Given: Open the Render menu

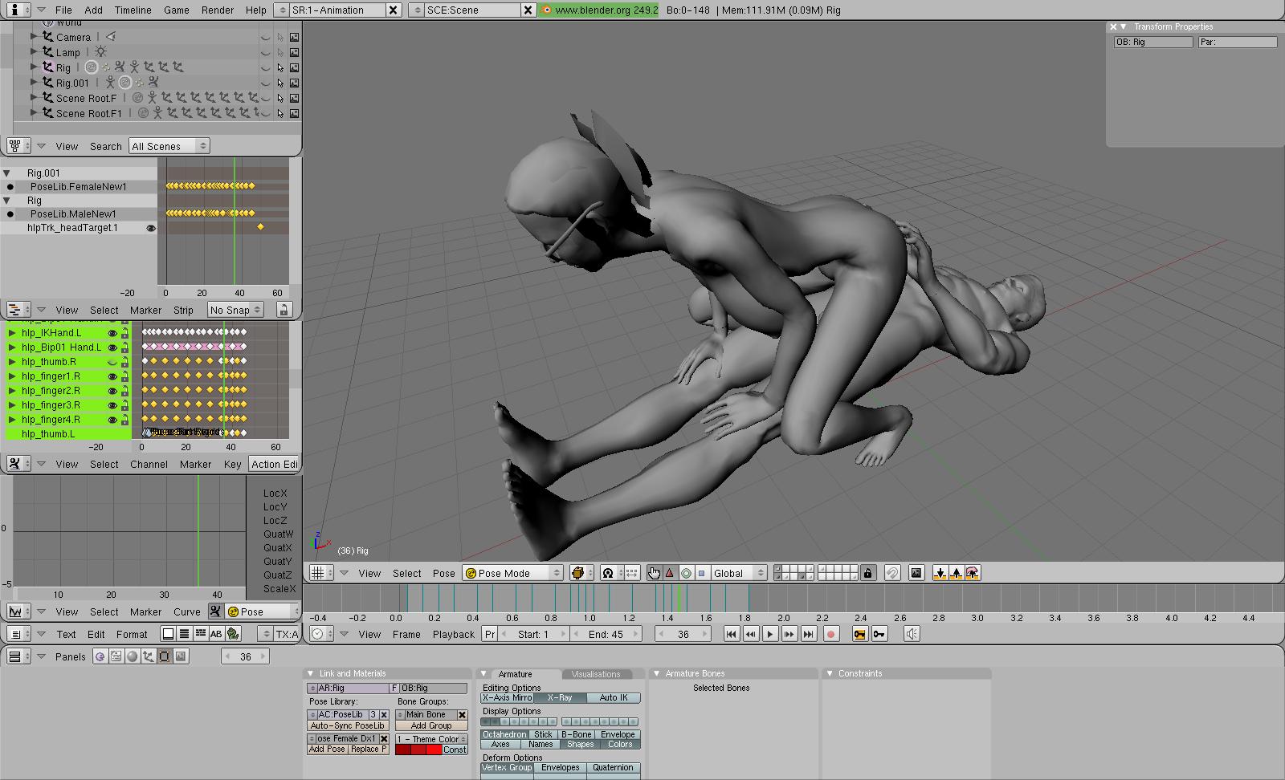Looking at the screenshot, I should (218, 10).
